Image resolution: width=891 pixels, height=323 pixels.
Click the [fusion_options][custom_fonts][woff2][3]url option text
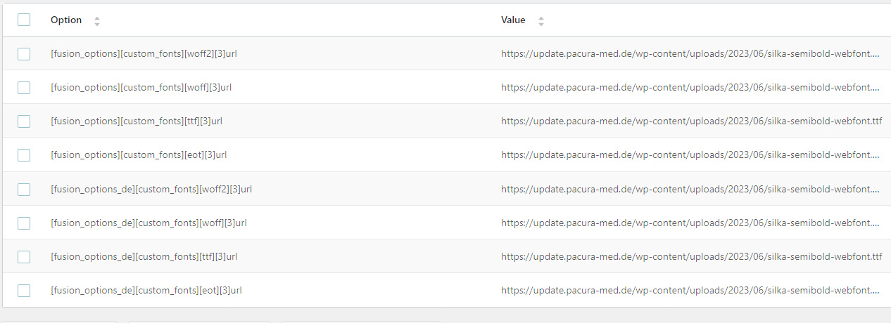(144, 53)
